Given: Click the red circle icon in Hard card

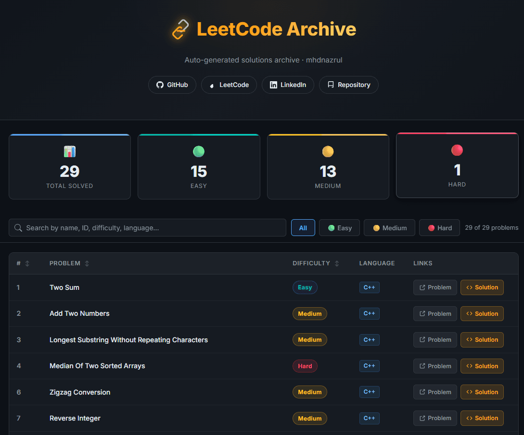Looking at the screenshot, I should [x=457, y=150].
